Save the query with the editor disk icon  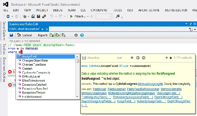pyautogui.click(x=11, y=35)
